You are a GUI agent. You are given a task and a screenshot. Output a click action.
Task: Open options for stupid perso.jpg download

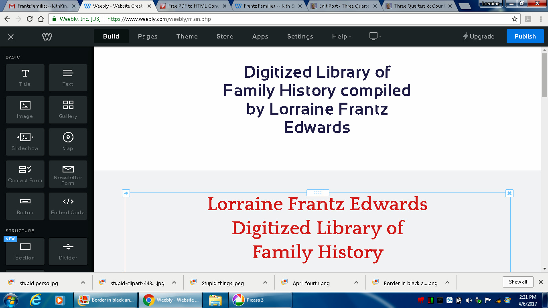coord(83,283)
